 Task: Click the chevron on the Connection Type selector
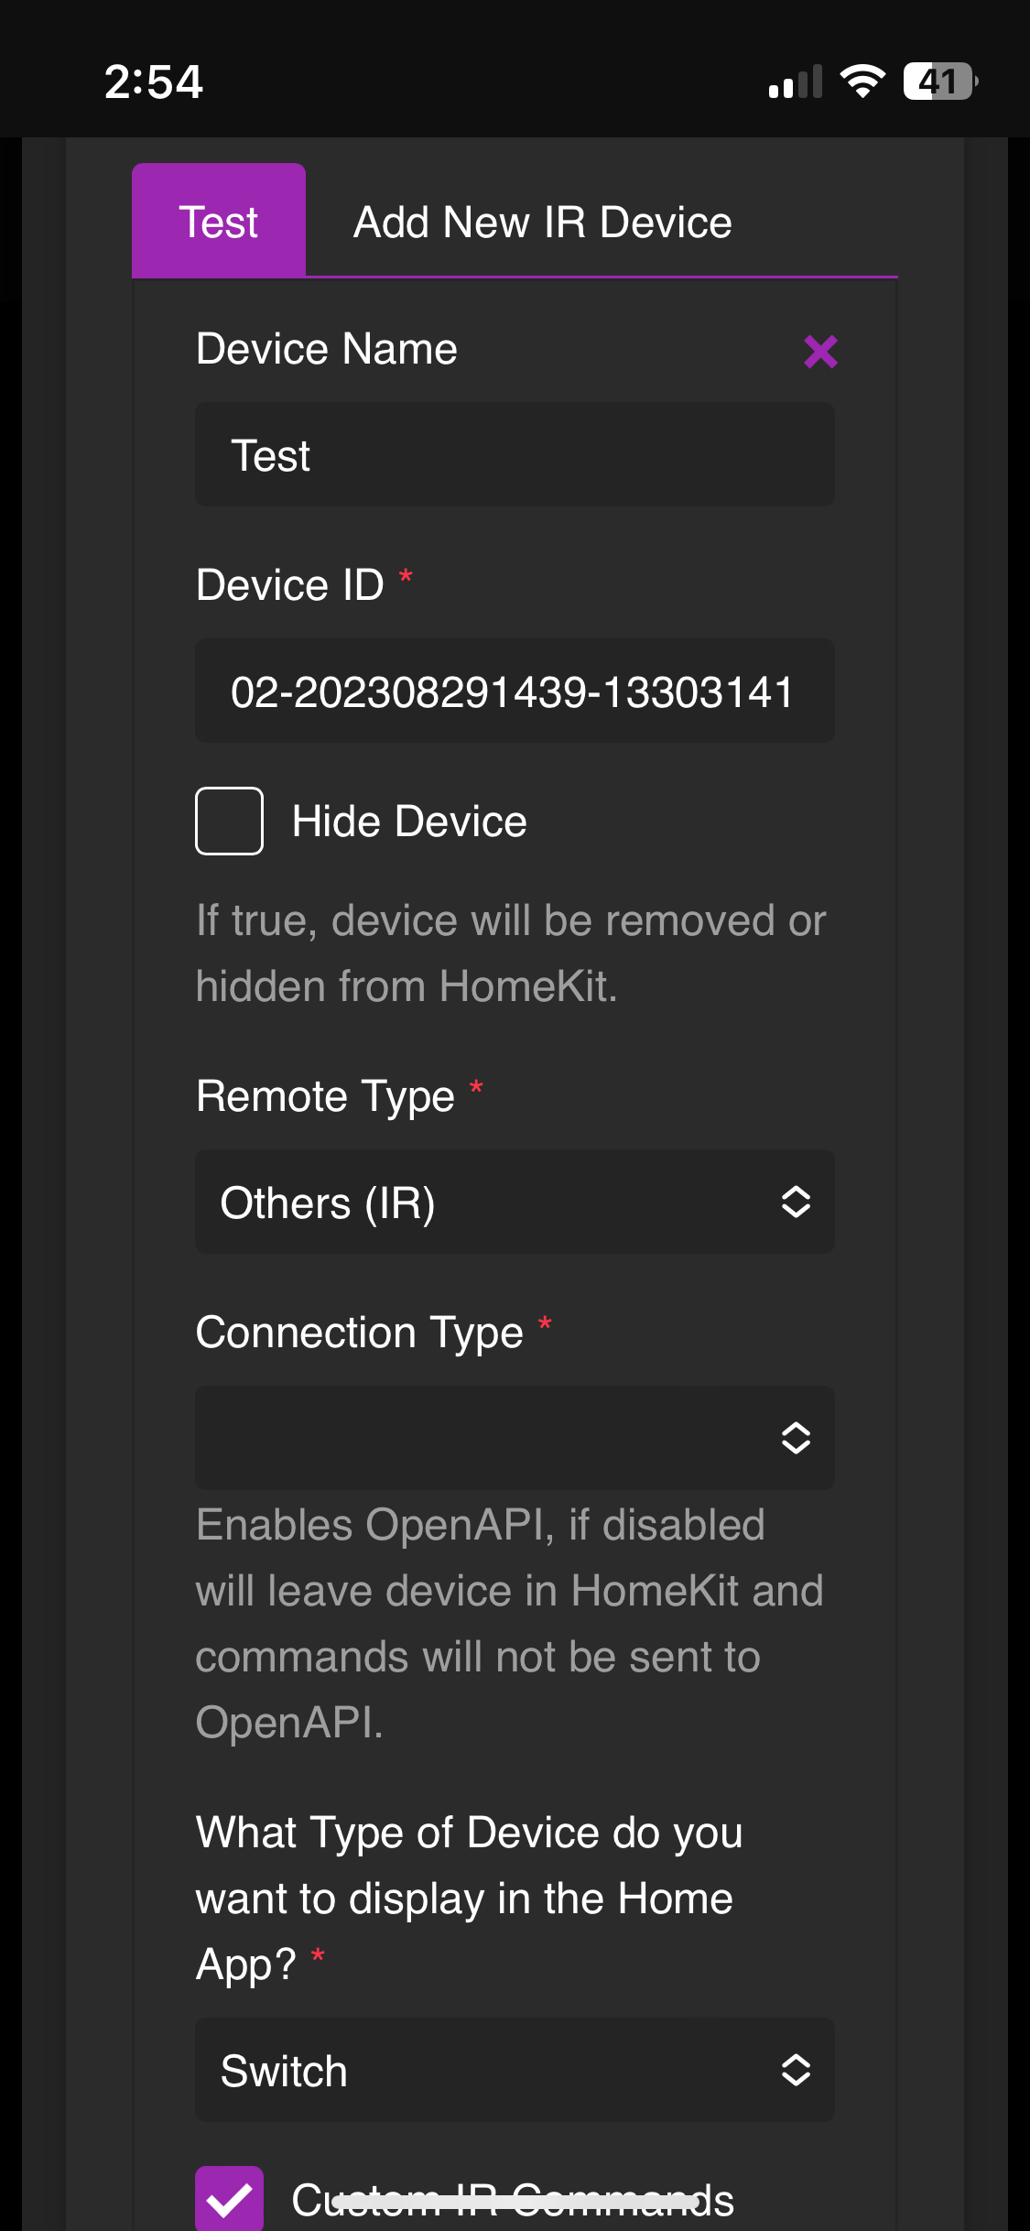(x=796, y=1438)
